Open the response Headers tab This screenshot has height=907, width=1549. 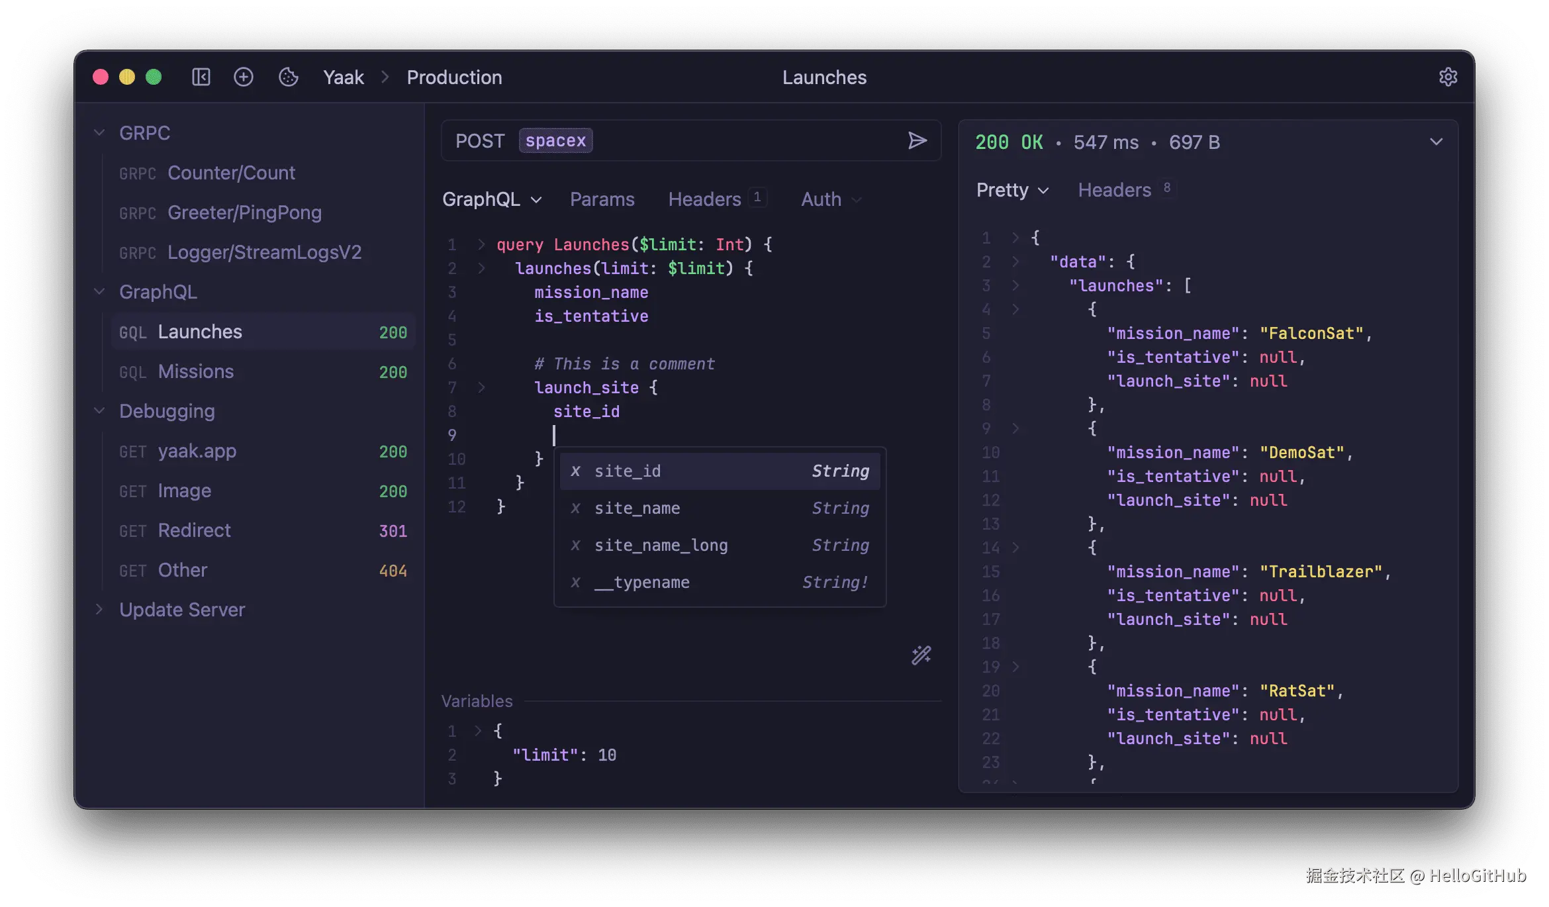tap(1114, 190)
